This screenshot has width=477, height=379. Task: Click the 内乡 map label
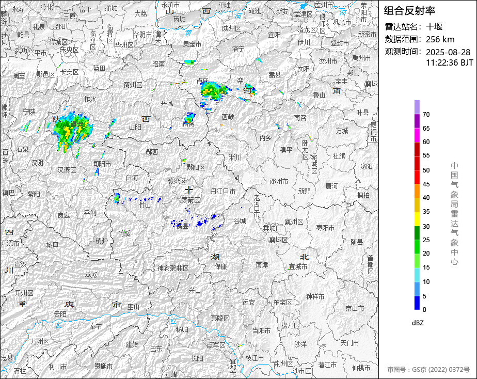[x=265, y=138]
